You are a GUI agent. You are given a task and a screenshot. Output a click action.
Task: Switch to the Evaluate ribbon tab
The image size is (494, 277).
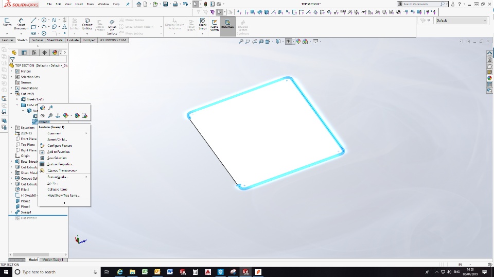click(x=73, y=40)
